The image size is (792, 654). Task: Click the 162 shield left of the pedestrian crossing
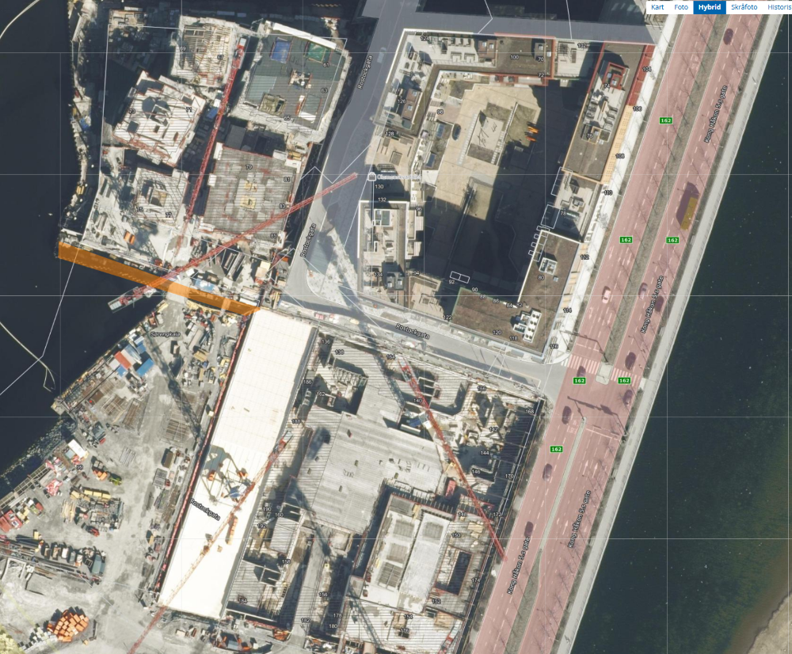[579, 381]
